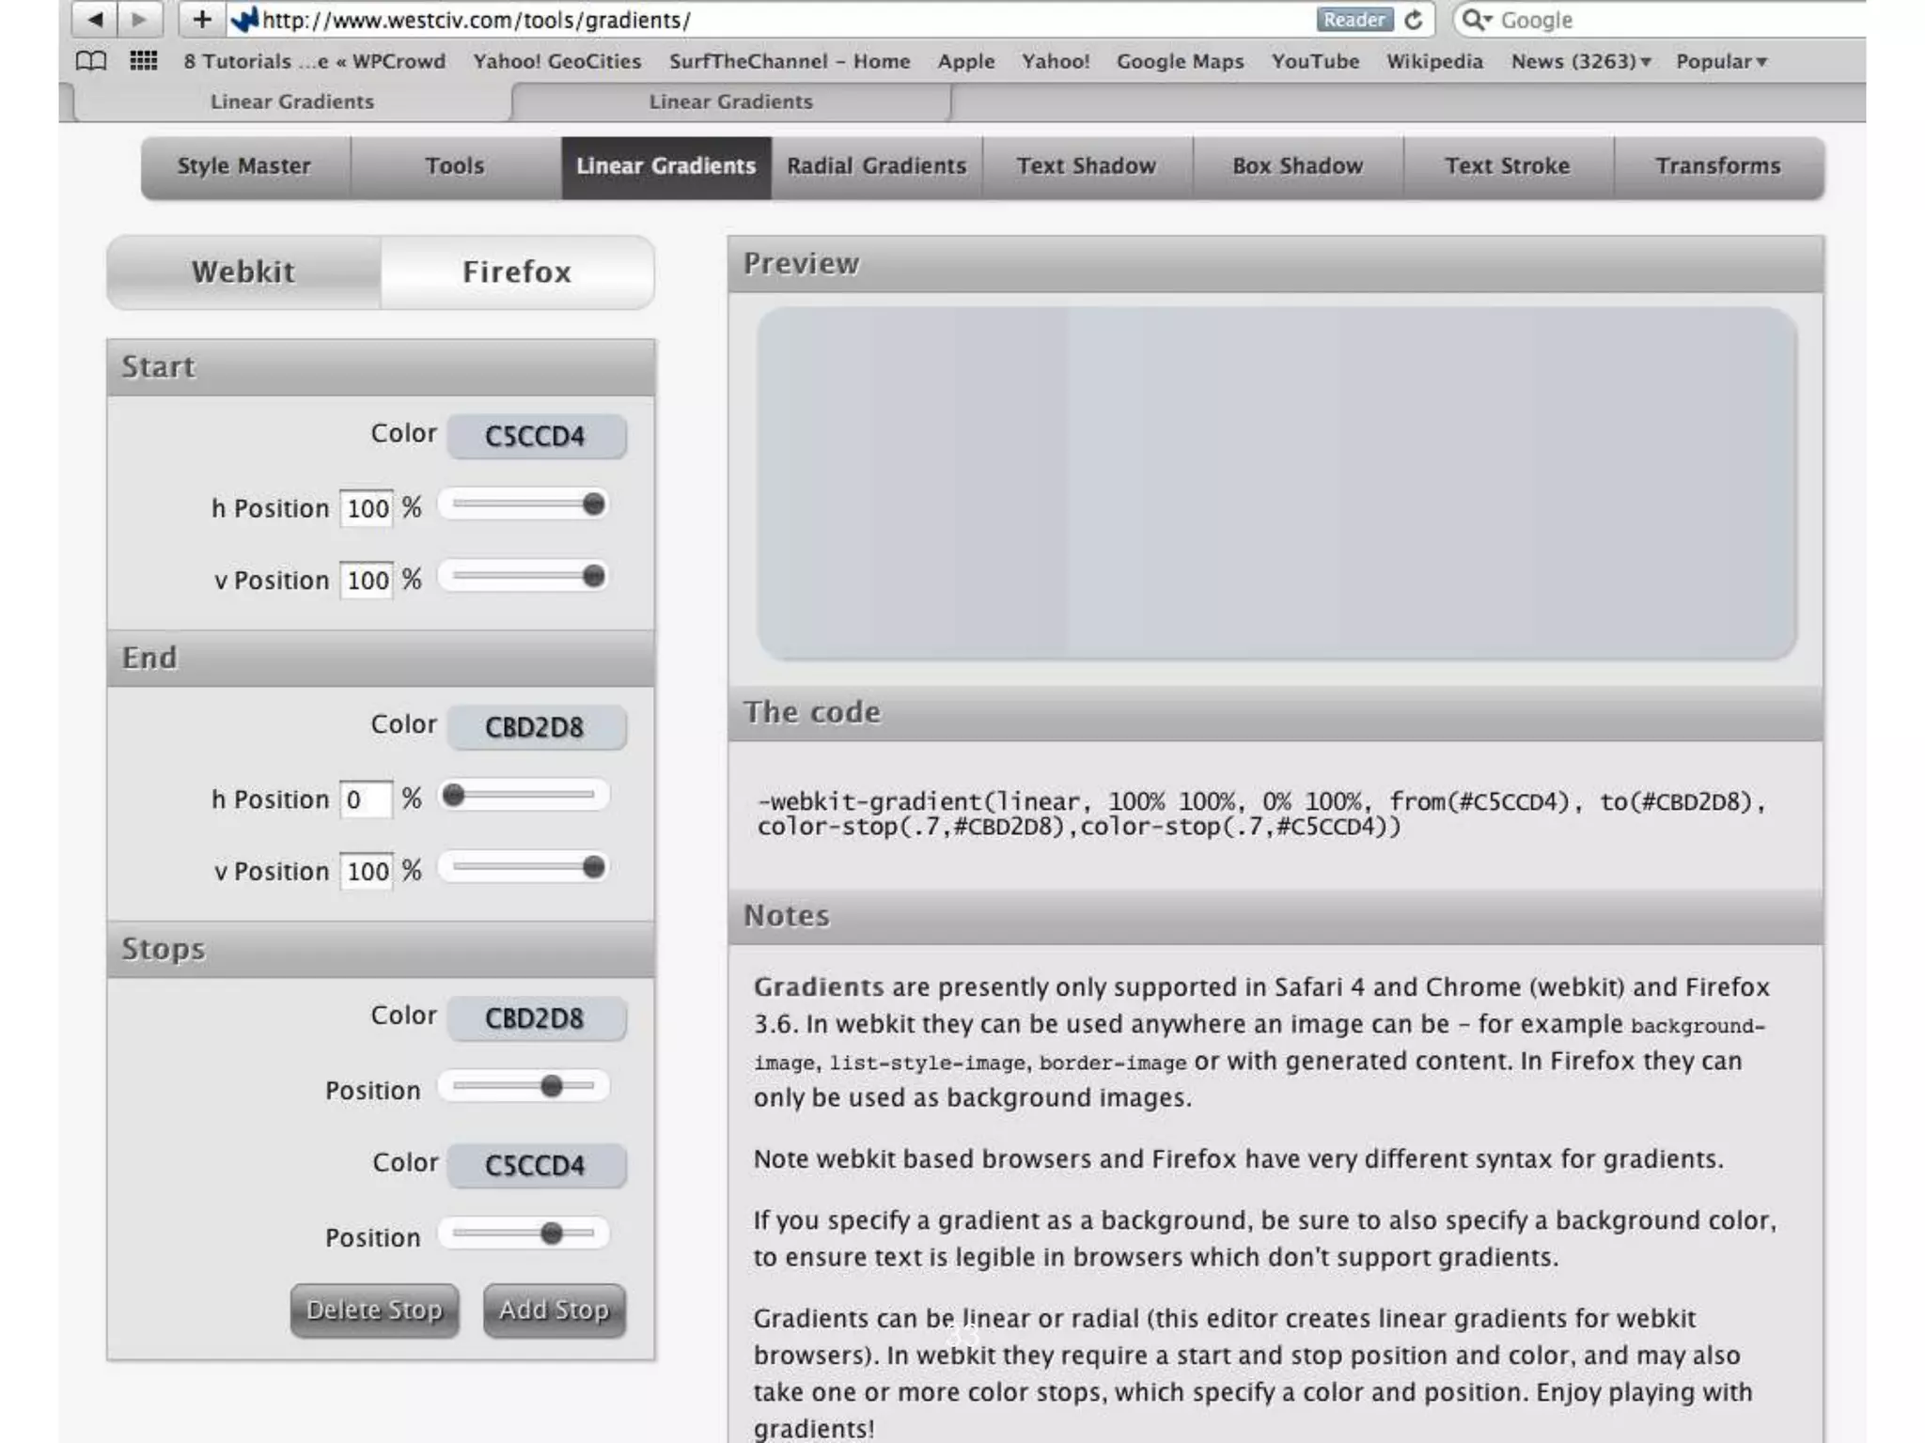The width and height of the screenshot is (1925, 1443).
Task: Open the reading list book icon
Action: click(x=91, y=61)
